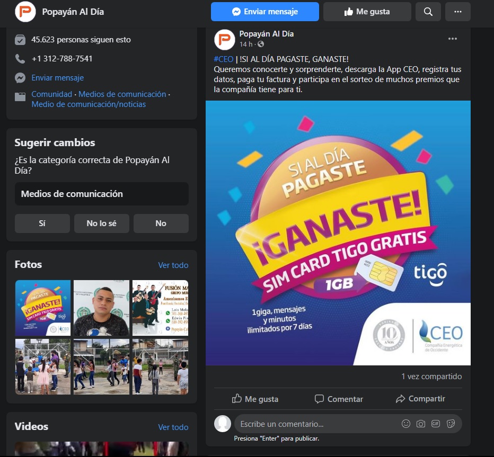This screenshot has height=457, width=494.
Task: Click the category folder icon in page info
Action: coord(20,96)
